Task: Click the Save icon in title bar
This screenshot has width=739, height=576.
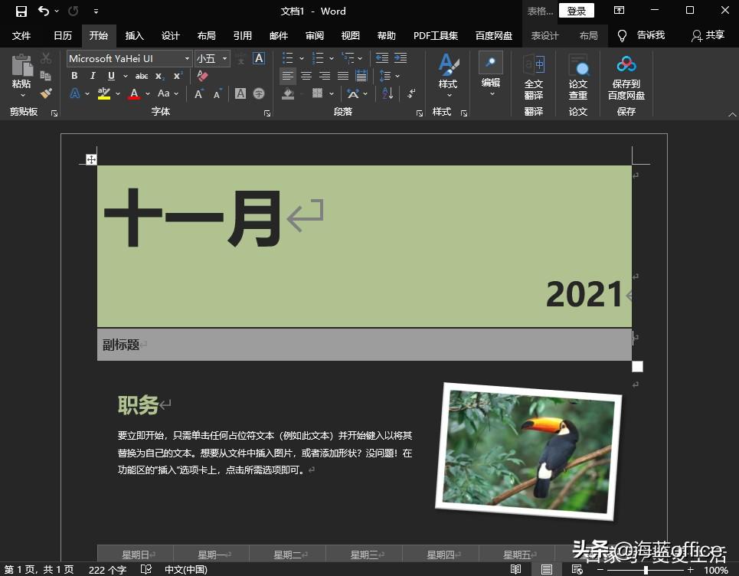Action: point(21,11)
